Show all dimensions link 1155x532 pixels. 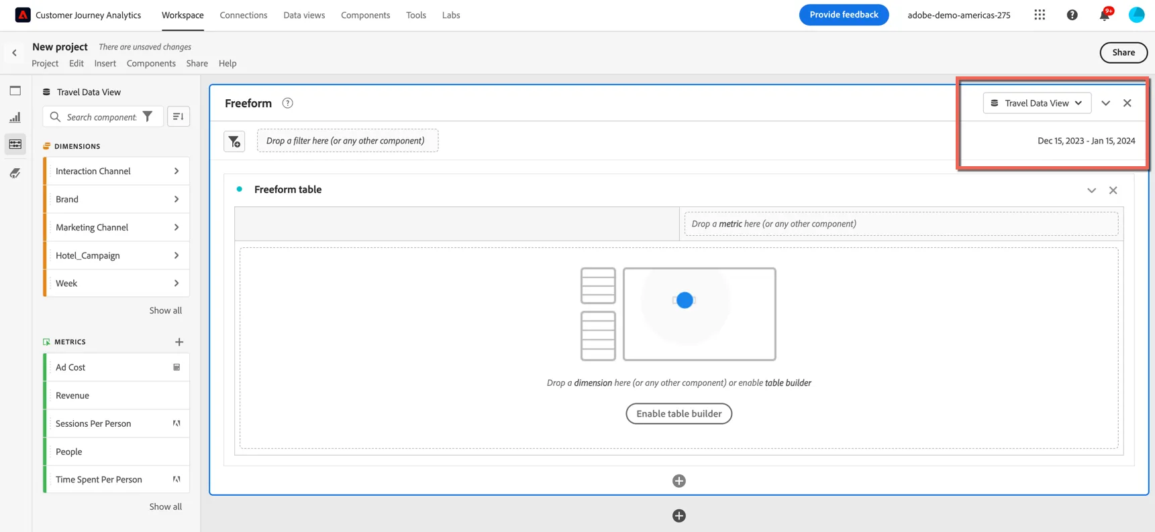tap(166, 311)
